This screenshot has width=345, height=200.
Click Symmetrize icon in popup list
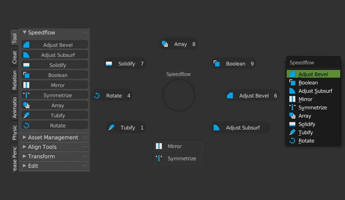[292, 107]
